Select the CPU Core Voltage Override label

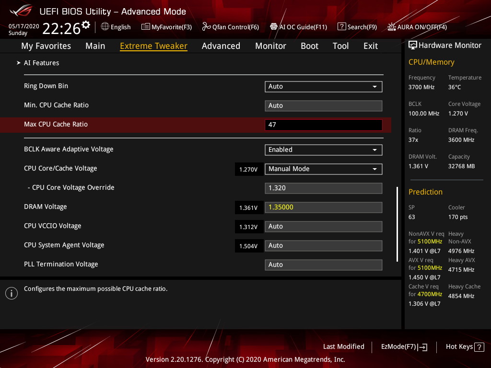[x=73, y=187]
